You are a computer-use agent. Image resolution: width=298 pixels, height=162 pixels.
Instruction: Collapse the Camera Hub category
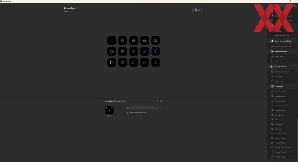tap(269, 86)
